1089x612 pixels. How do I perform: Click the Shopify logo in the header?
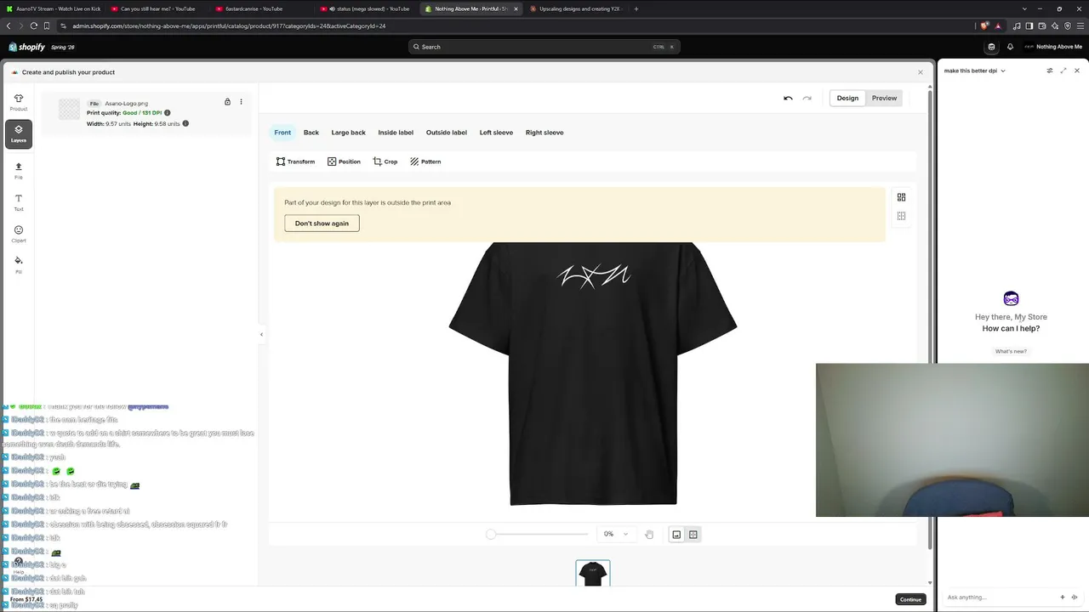(x=26, y=47)
